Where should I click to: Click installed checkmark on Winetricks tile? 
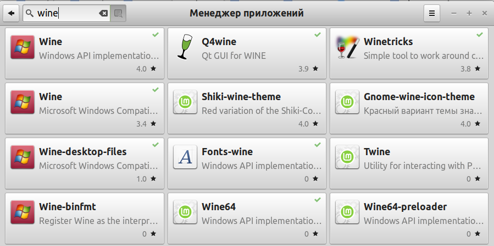480,34
